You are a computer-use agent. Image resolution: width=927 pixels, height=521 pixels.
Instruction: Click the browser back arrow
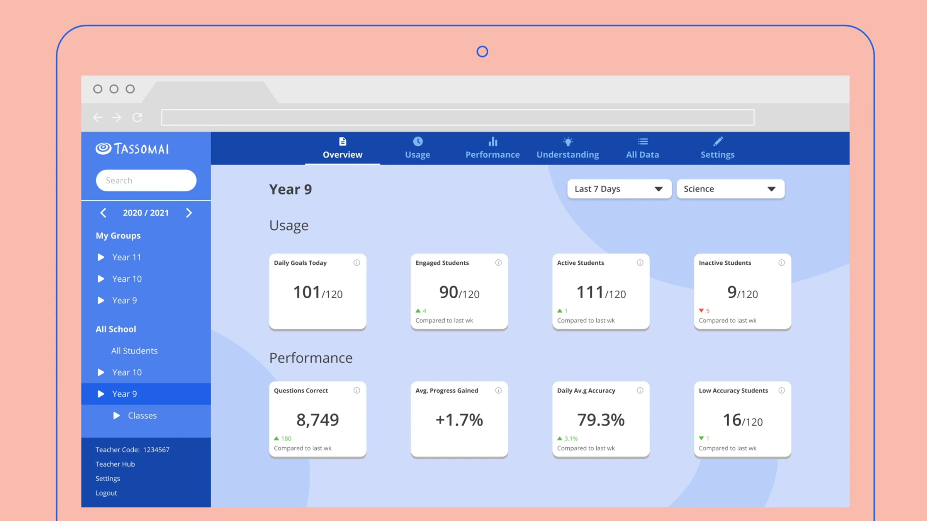pyautogui.click(x=98, y=117)
